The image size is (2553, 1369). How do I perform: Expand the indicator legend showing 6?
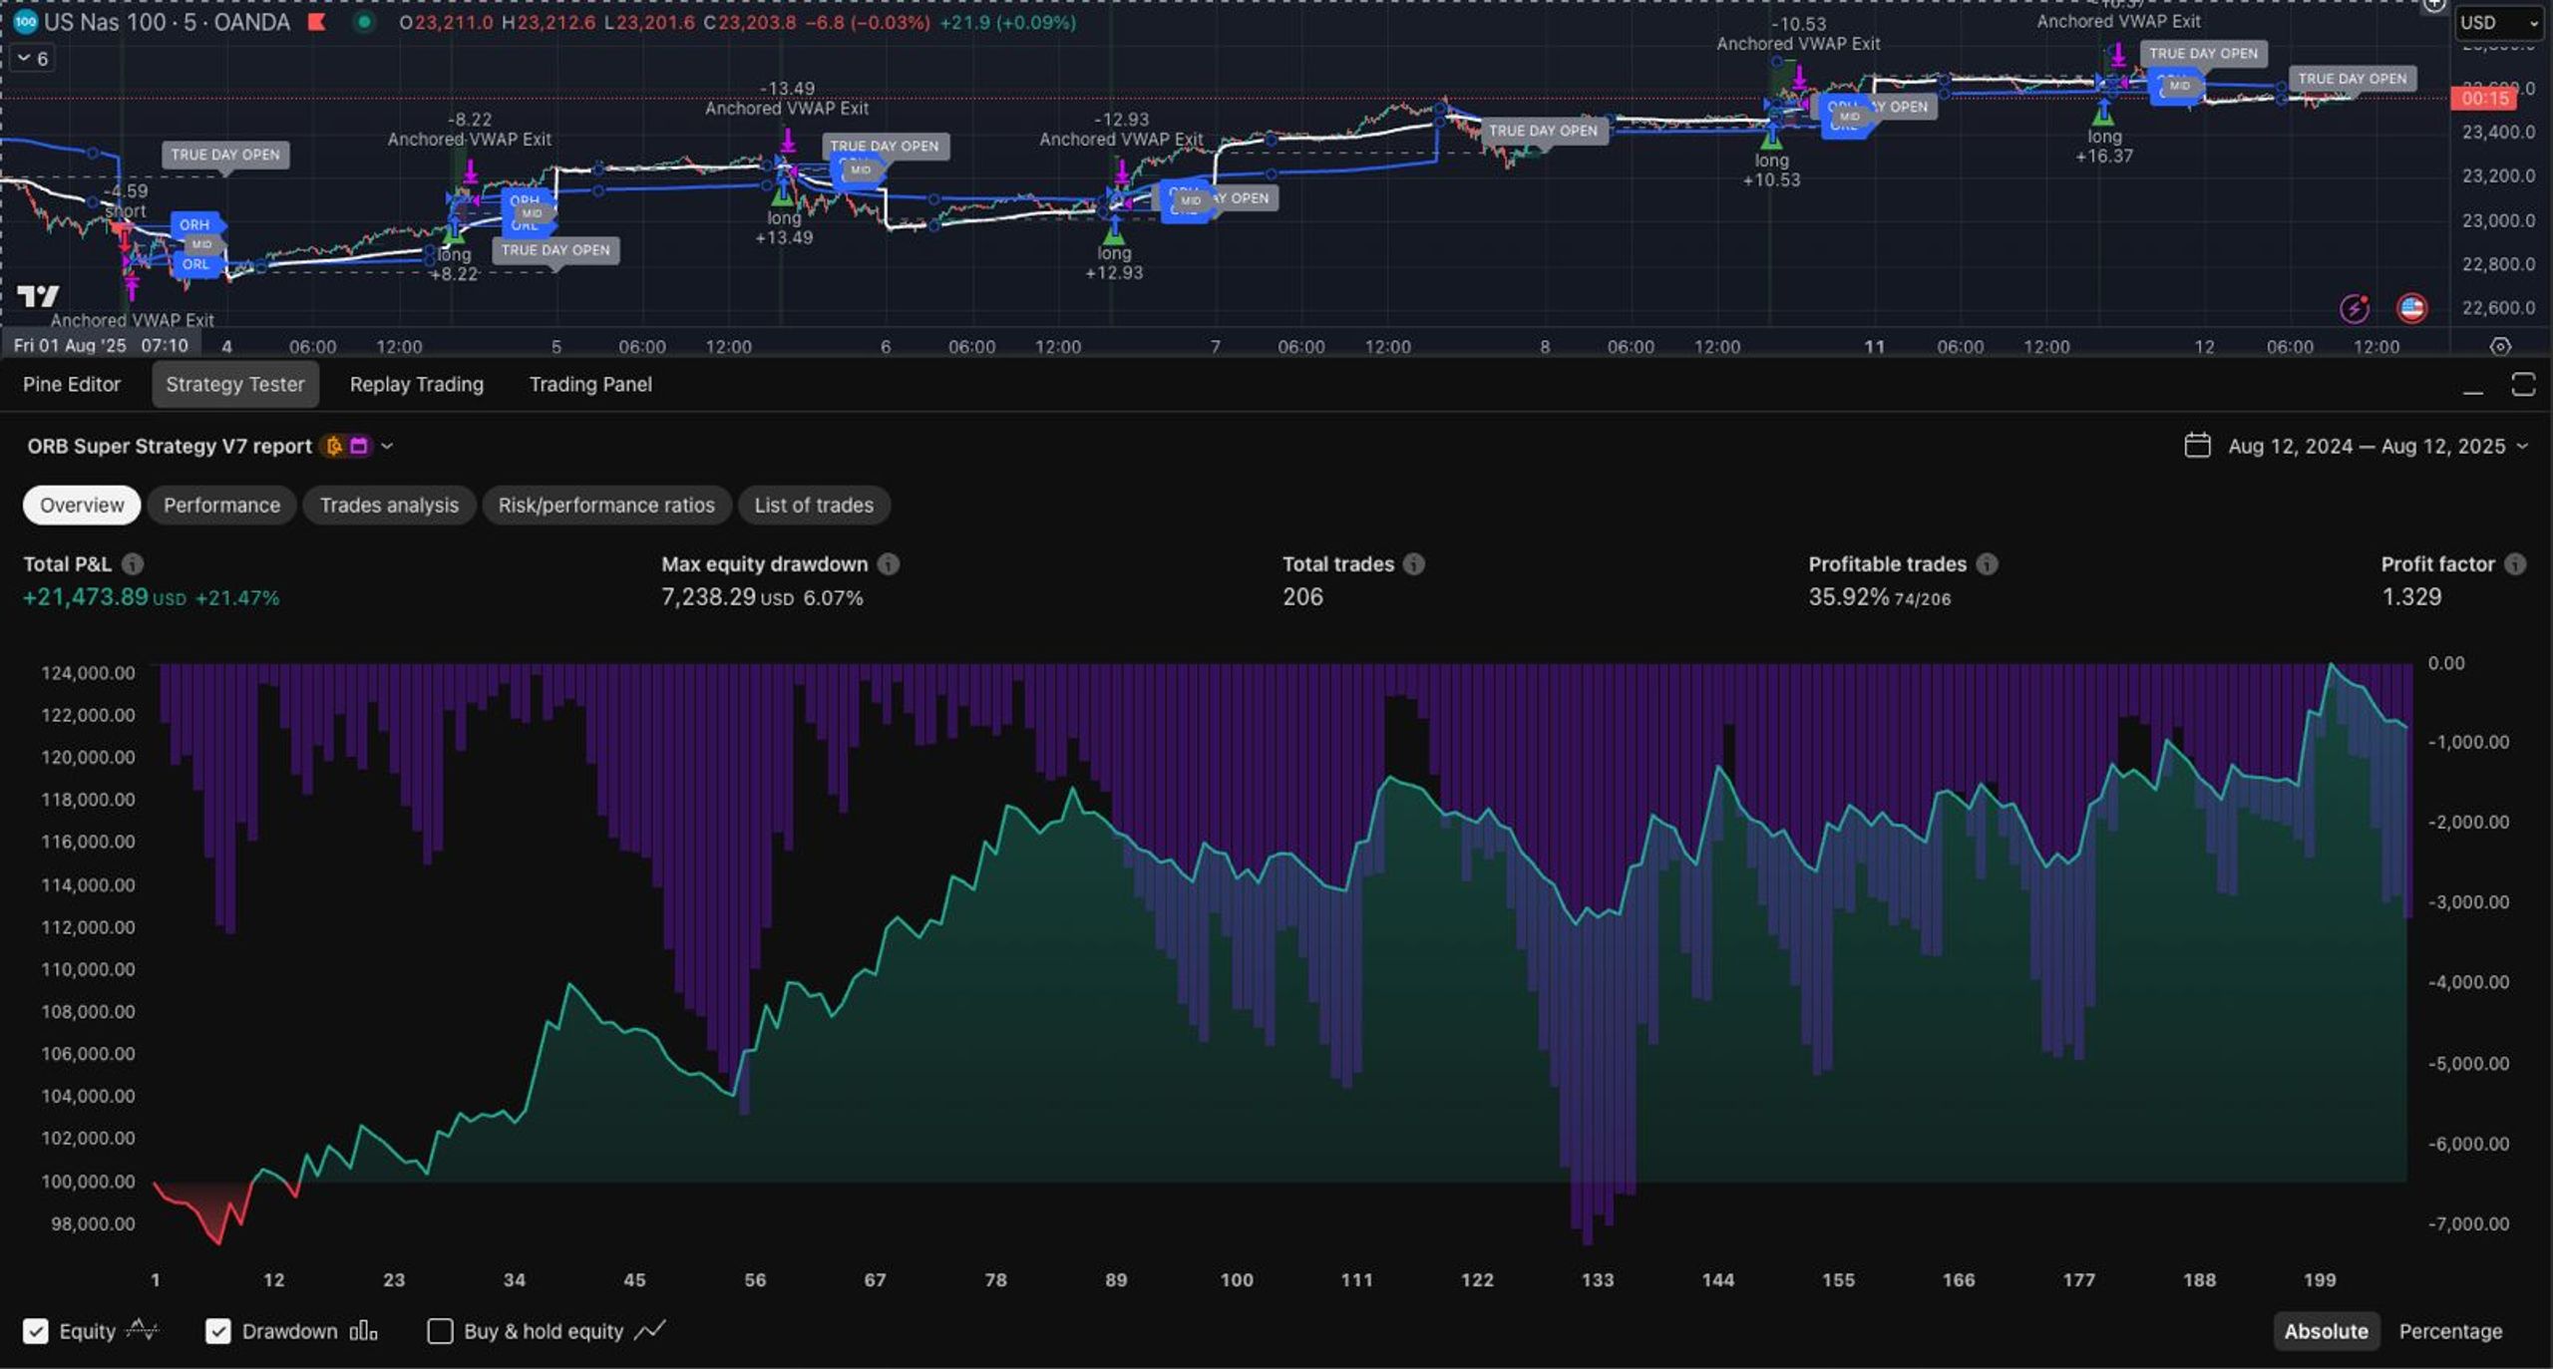(33, 59)
